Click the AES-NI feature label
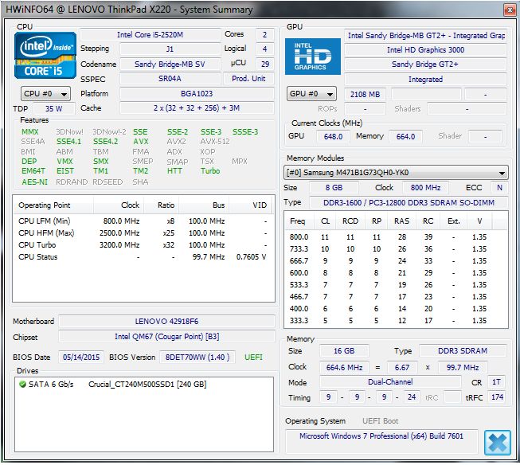 point(35,182)
